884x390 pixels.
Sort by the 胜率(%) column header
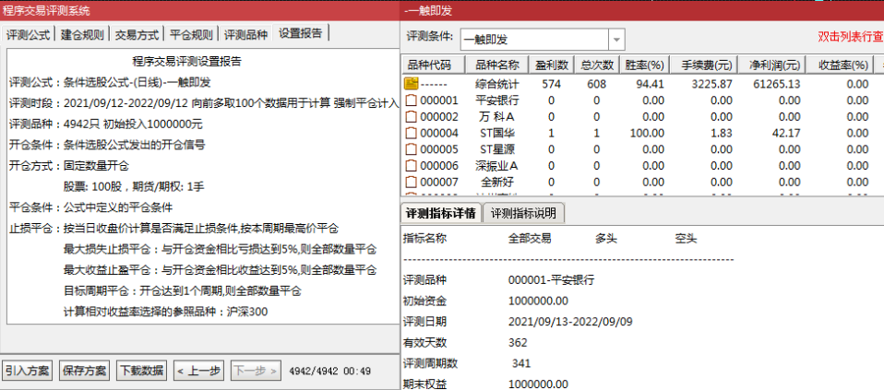click(x=644, y=65)
